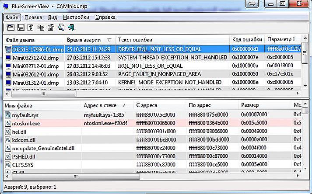This screenshot has height=194, width=312.
Task: Open the Справка menu
Action: point(105,17)
